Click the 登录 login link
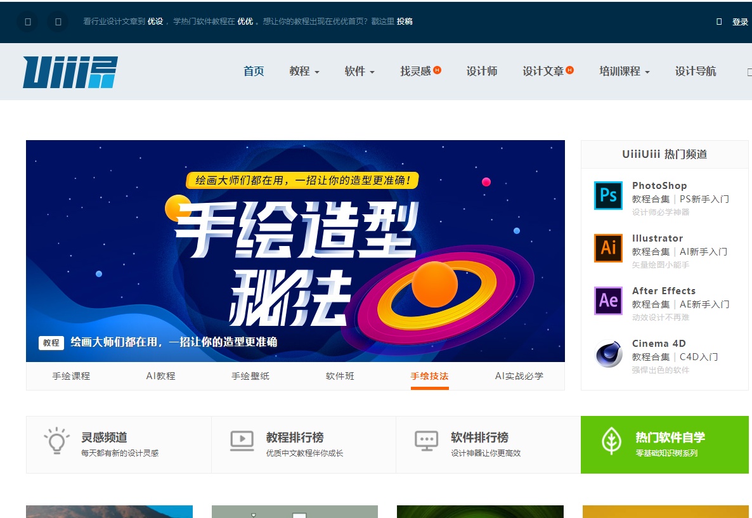The height and width of the screenshot is (518, 752). click(x=740, y=22)
